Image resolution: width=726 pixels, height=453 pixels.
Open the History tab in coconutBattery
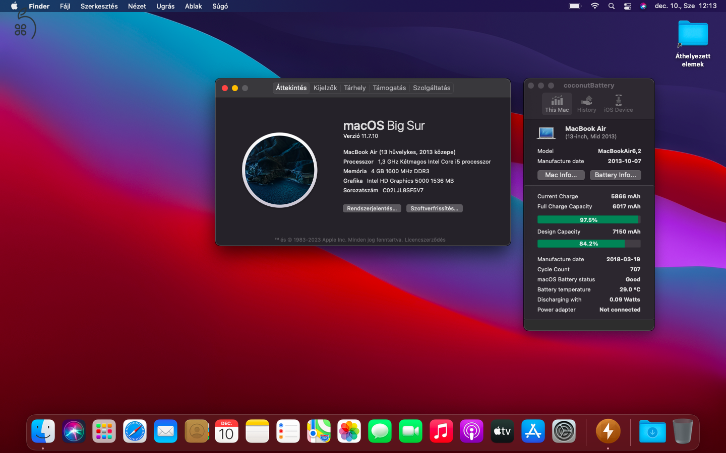tap(586, 104)
